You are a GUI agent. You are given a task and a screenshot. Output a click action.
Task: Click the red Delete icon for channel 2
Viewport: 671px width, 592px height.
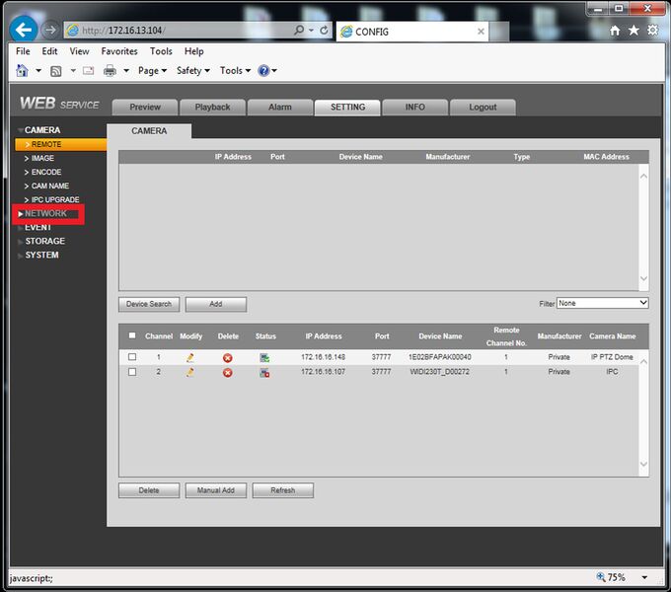click(x=228, y=373)
